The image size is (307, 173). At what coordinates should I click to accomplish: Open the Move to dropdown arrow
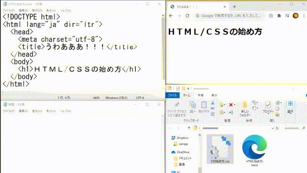tap(224, 105)
